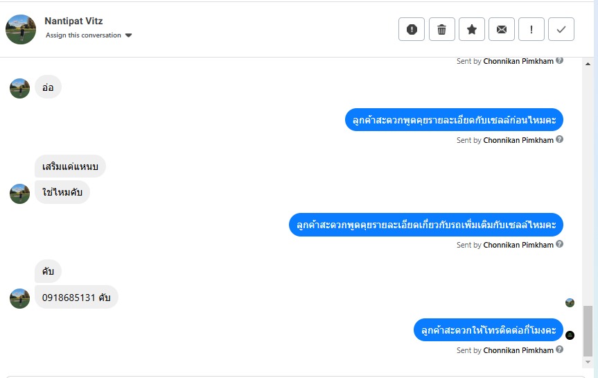Star this conversation for follow up
Screen dimensions: 598x378
click(x=471, y=29)
